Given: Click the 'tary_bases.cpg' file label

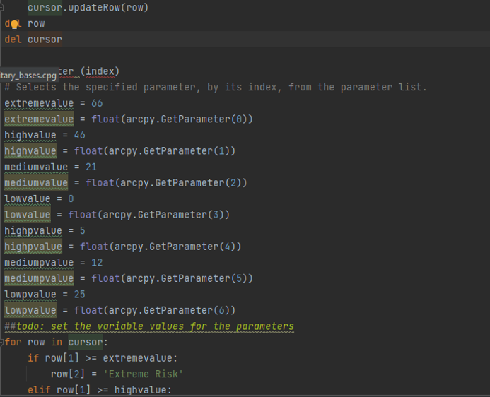Looking at the screenshot, I should click(29, 75).
